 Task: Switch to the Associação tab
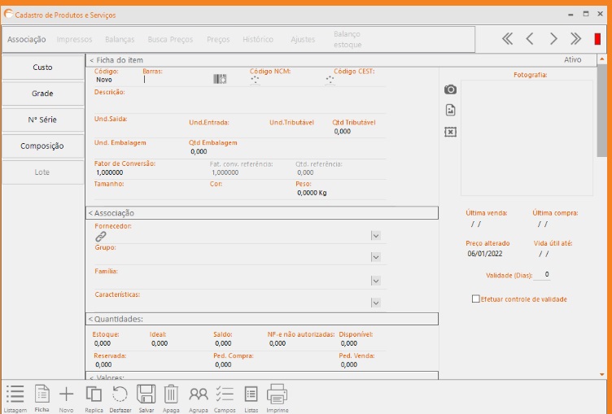click(27, 39)
